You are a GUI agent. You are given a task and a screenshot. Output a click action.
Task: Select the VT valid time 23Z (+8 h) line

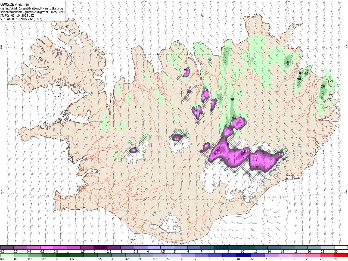click(x=21, y=19)
